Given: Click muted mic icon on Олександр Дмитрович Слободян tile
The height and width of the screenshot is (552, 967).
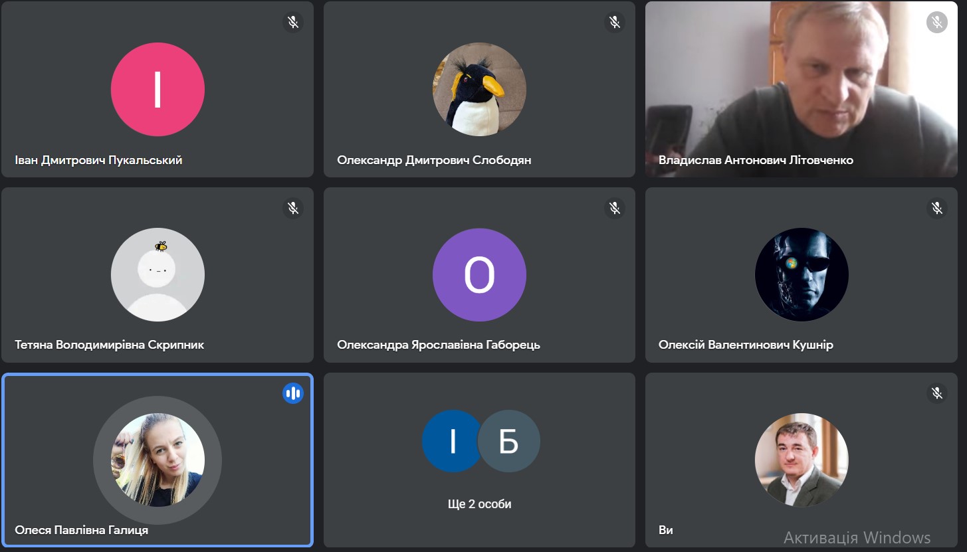Looking at the screenshot, I should point(615,23).
